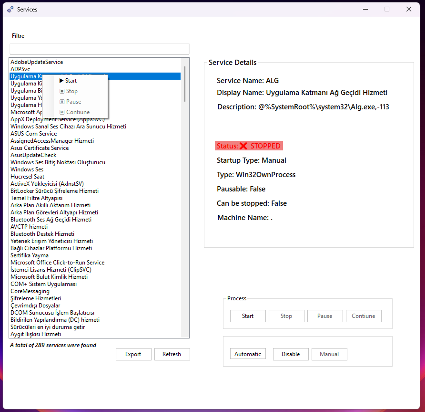425x412 pixels.
Task: Click the Start button in Process group
Action: [x=248, y=316]
